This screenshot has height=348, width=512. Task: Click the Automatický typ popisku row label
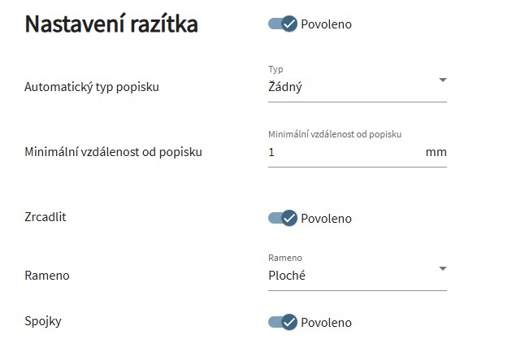92,86
